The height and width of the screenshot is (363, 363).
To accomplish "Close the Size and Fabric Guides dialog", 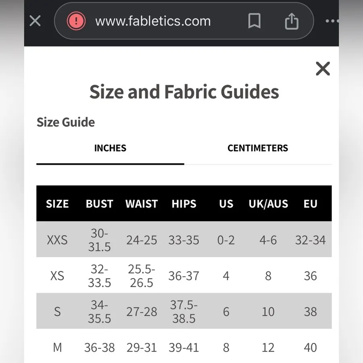I will [323, 69].
